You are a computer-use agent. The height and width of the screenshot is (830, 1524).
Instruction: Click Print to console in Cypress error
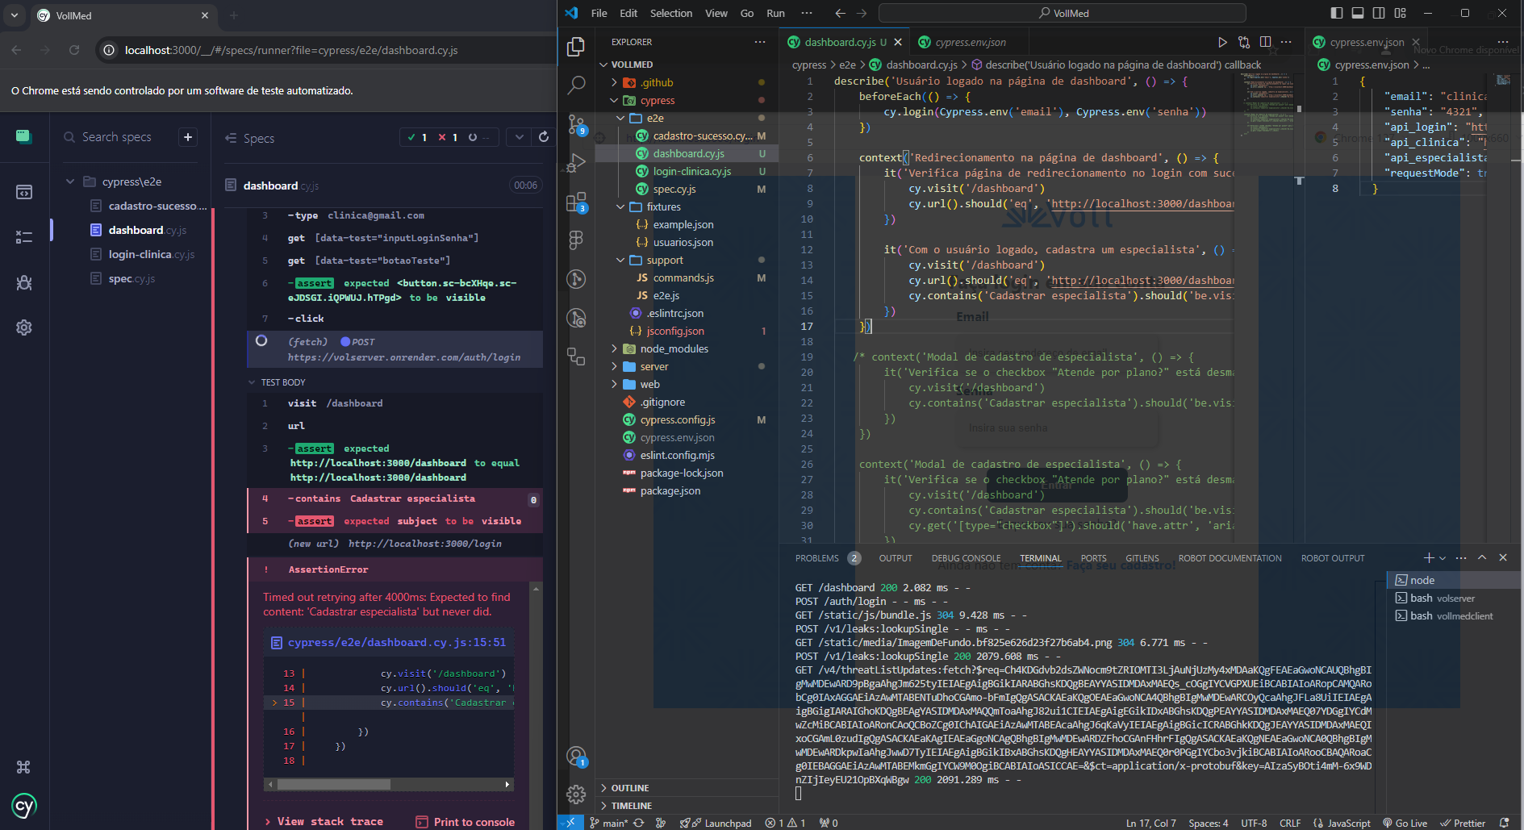point(466,822)
